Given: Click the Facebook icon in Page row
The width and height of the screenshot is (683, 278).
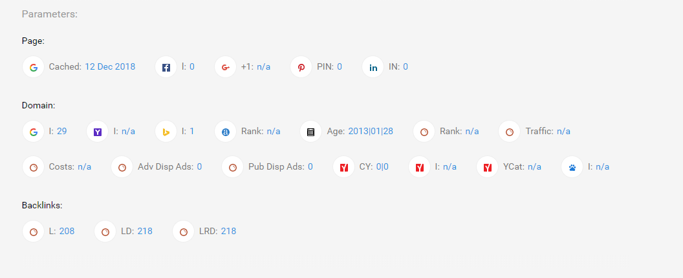Looking at the screenshot, I should [x=166, y=67].
